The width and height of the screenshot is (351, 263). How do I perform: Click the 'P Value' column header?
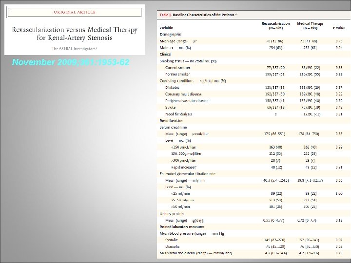tap(339, 28)
